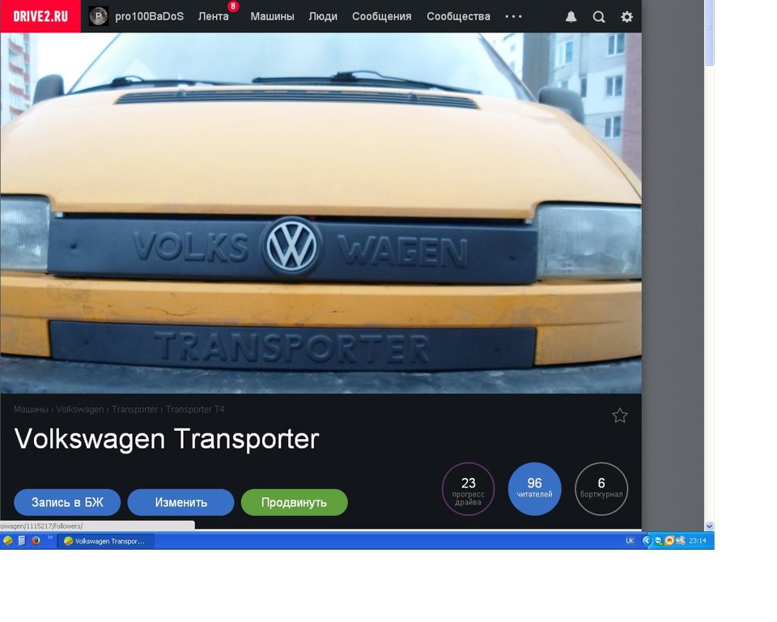Expand quick launch chevron
Image resolution: width=777 pixels, height=622 pixels.
50,538
